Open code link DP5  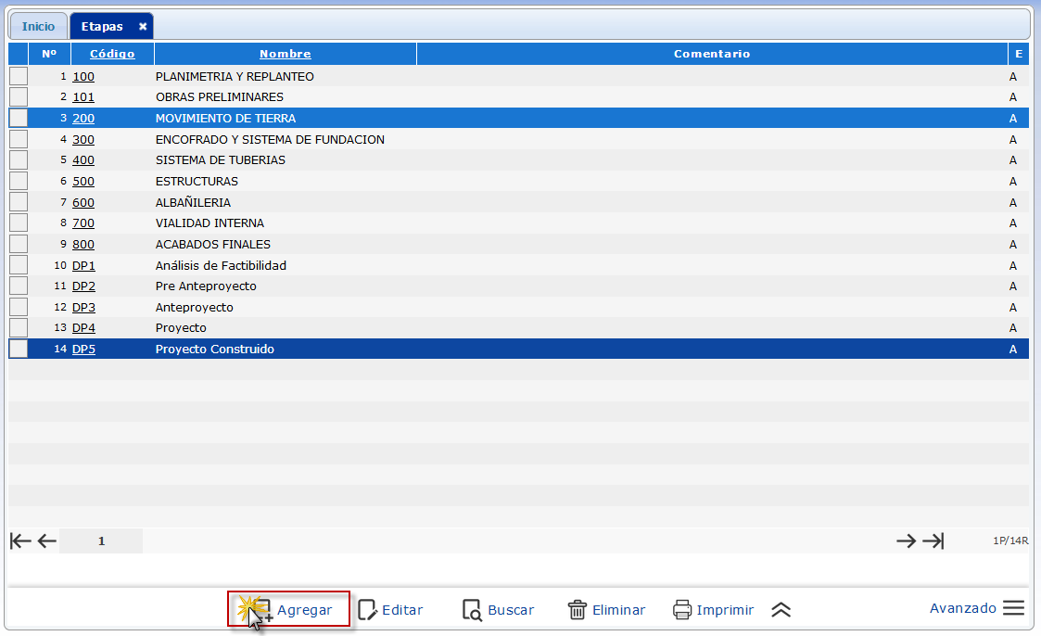pyautogui.click(x=83, y=350)
